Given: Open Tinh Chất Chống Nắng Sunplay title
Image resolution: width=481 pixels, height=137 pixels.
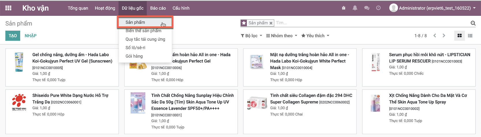Looking at the screenshot, I should pyautogui.click(x=193, y=102).
